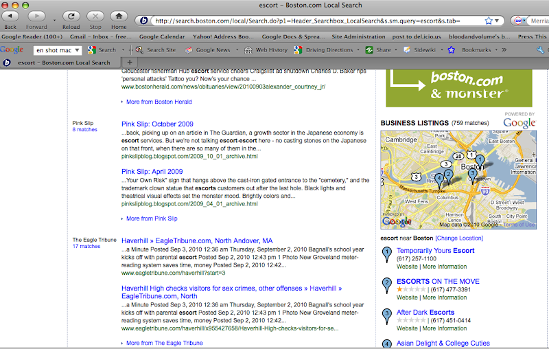Open Sidewiki from the toolbar
Viewport: 549px width, 349px height.
[x=419, y=50]
